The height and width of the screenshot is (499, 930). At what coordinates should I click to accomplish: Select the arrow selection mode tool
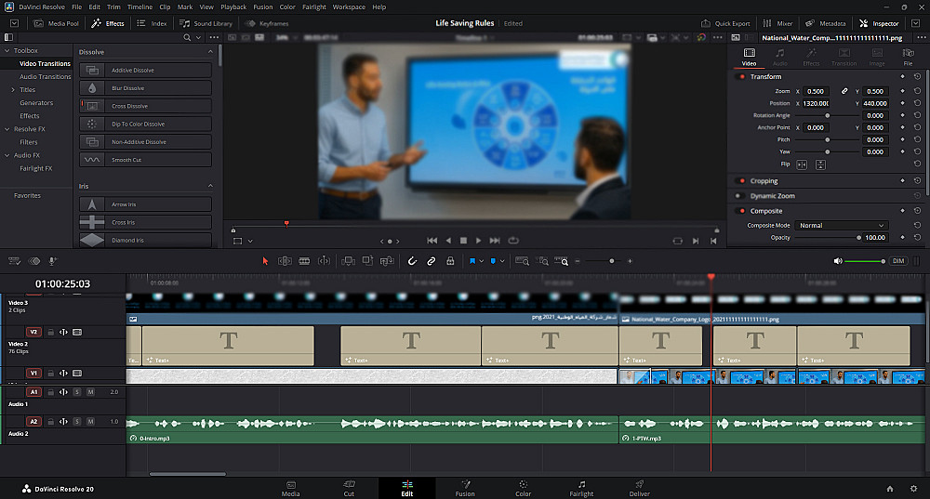265,261
